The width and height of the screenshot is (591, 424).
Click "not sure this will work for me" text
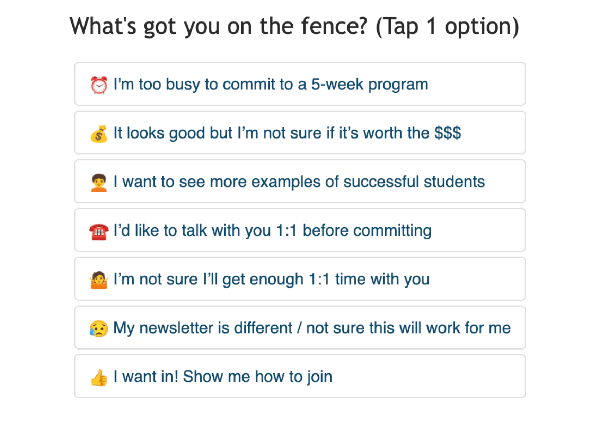pos(408,328)
